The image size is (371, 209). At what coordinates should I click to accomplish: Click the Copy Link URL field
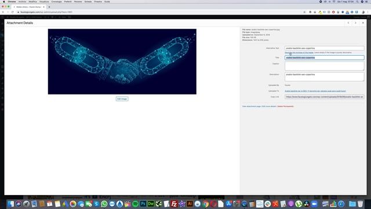(x=325, y=97)
